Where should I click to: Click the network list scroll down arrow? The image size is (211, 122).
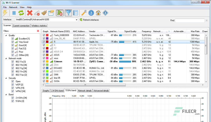(206, 82)
